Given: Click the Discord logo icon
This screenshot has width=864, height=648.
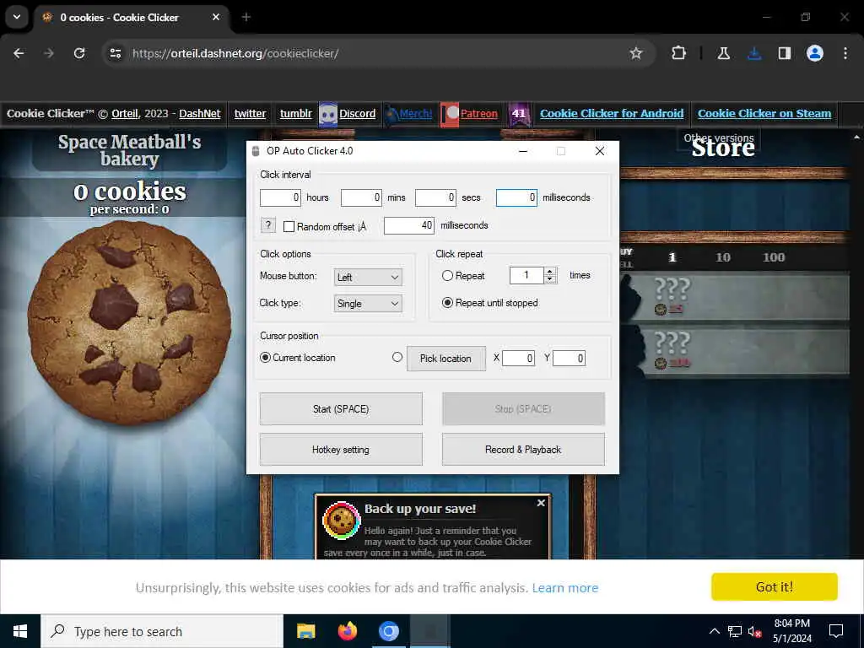Looking at the screenshot, I should [x=328, y=115].
